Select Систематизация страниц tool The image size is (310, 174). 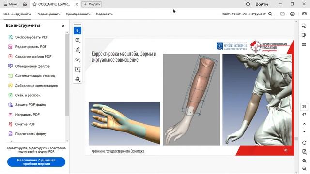[35, 76]
